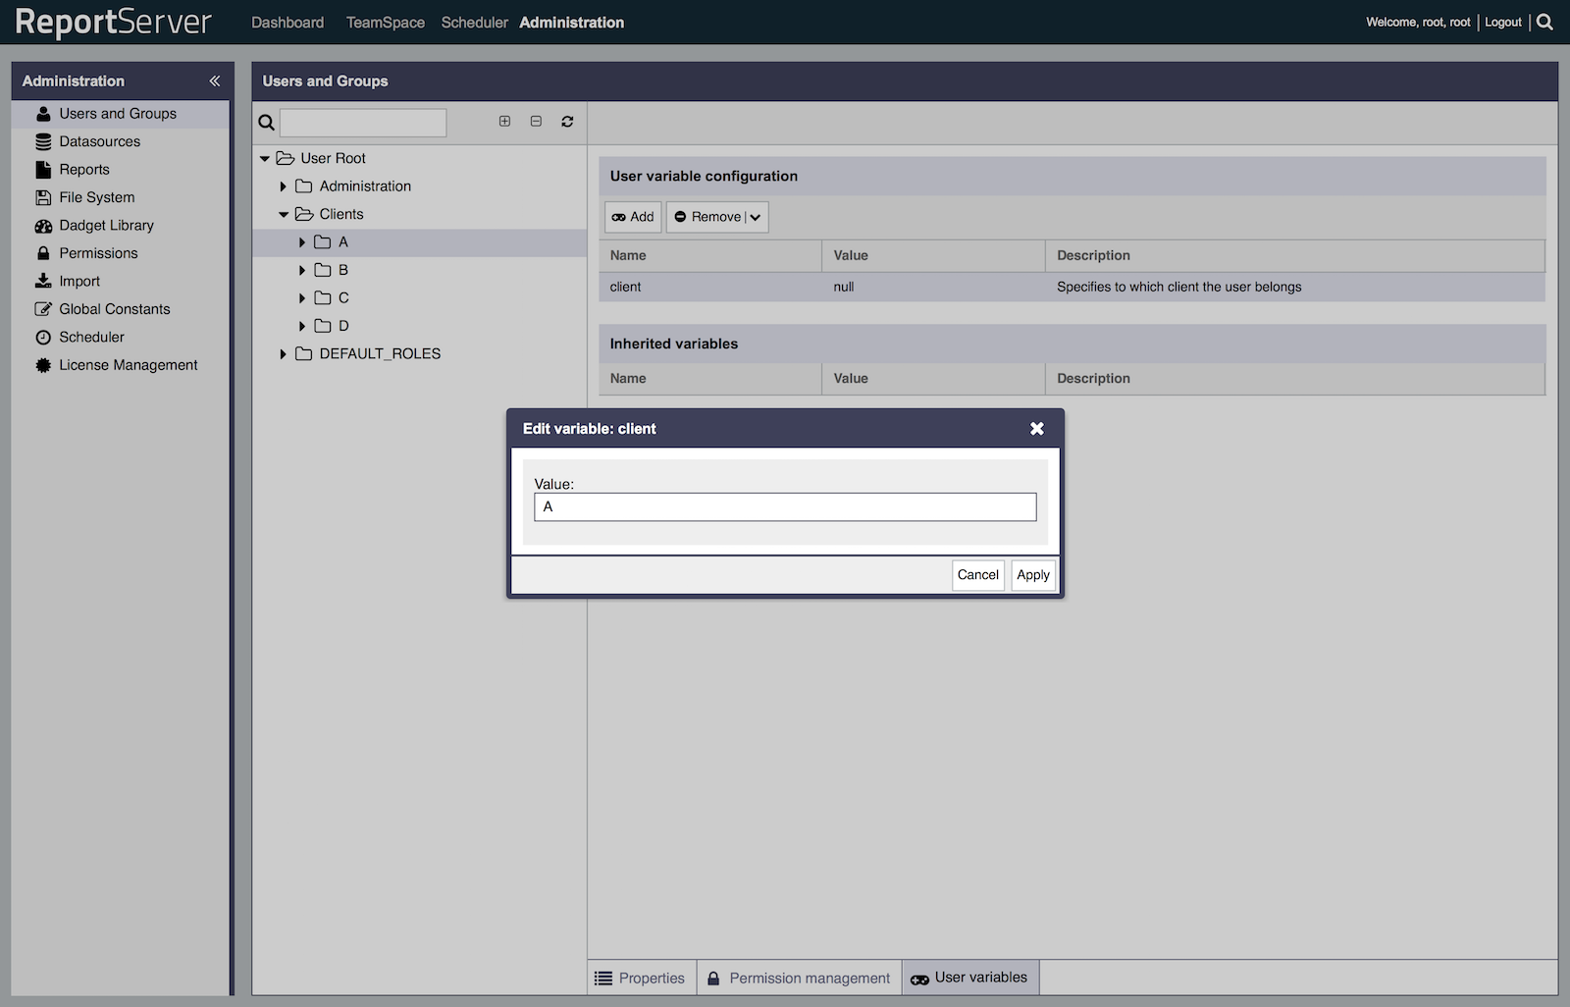Click the License Management gear icon
This screenshot has height=1007, width=1570.
(43, 365)
